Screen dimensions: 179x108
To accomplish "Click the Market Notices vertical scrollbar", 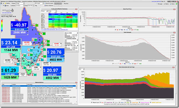I will click(76, 93).
